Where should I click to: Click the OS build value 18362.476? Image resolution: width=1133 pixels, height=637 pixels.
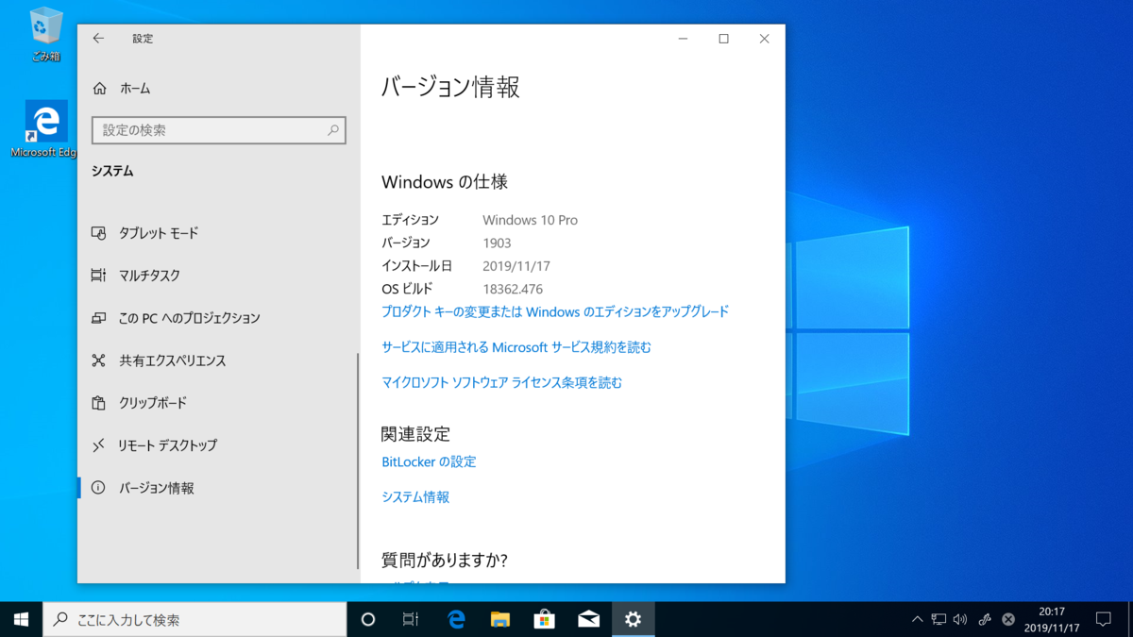pos(513,289)
